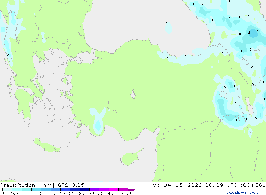Click the legend label 0.1
This screenshot has width=266, height=195.
coord(4,193)
